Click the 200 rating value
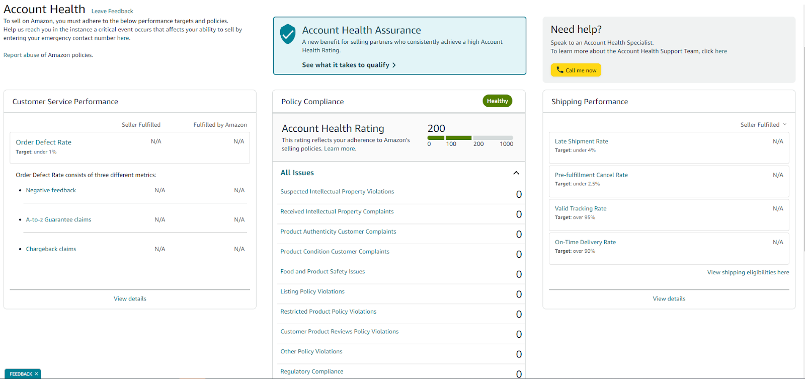The width and height of the screenshot is (805, 379). point(436,128)
